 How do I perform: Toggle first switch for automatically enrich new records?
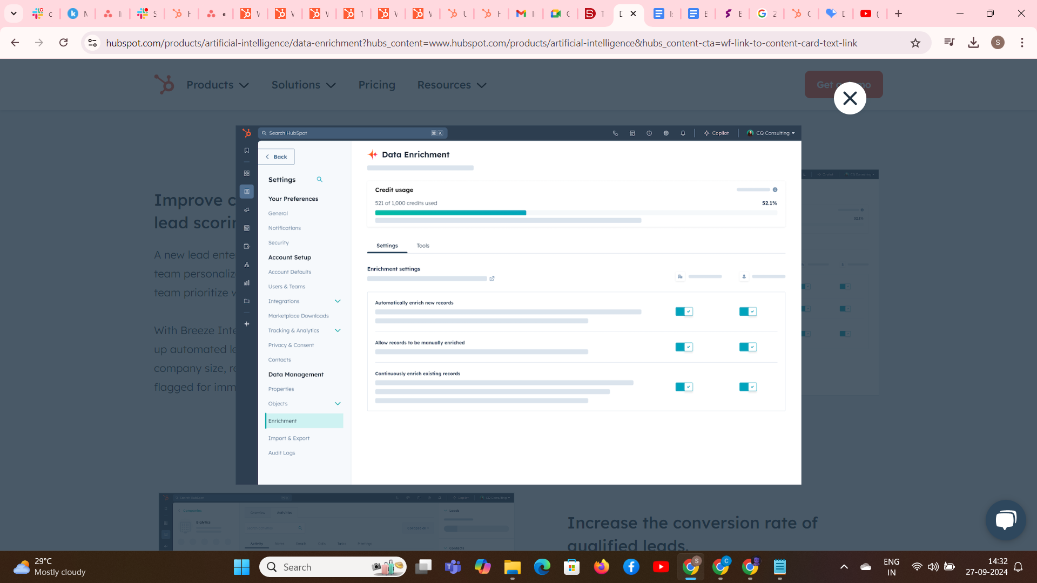(684, 311)
